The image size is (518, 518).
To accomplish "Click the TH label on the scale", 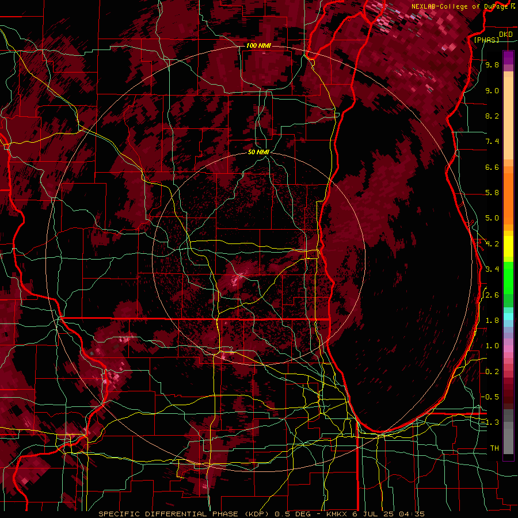I will coord(494,448).
